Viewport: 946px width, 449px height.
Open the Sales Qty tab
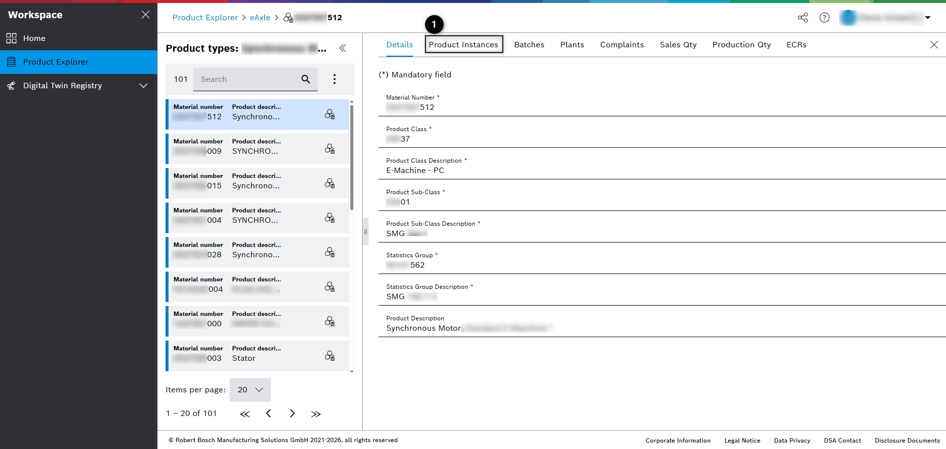(x=678, y=45)
